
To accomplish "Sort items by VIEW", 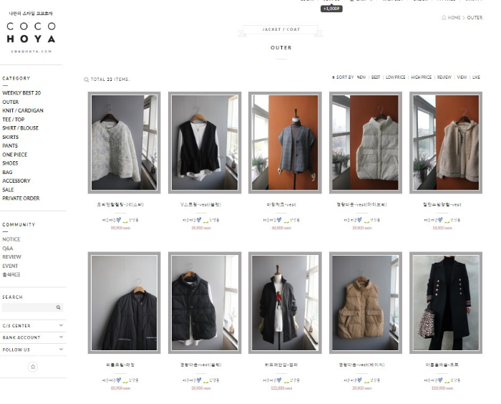I will coord(462,77).
